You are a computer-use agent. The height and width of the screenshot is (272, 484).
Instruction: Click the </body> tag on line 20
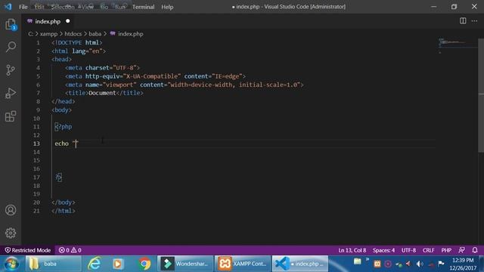click(64, 202)
